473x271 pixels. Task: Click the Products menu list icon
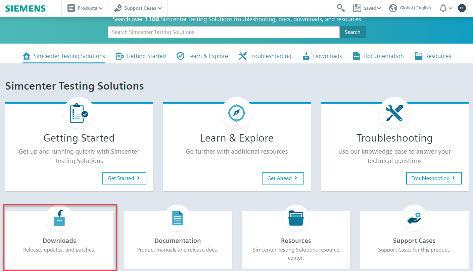click(71, 8)
